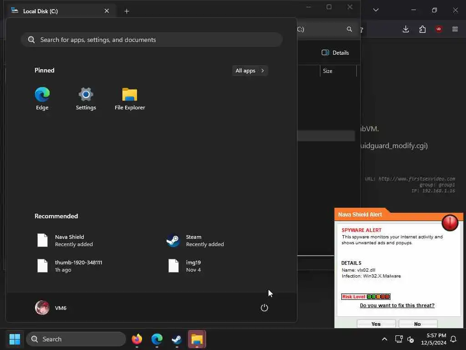Open Firefox extensions puzzle icon

422,29
